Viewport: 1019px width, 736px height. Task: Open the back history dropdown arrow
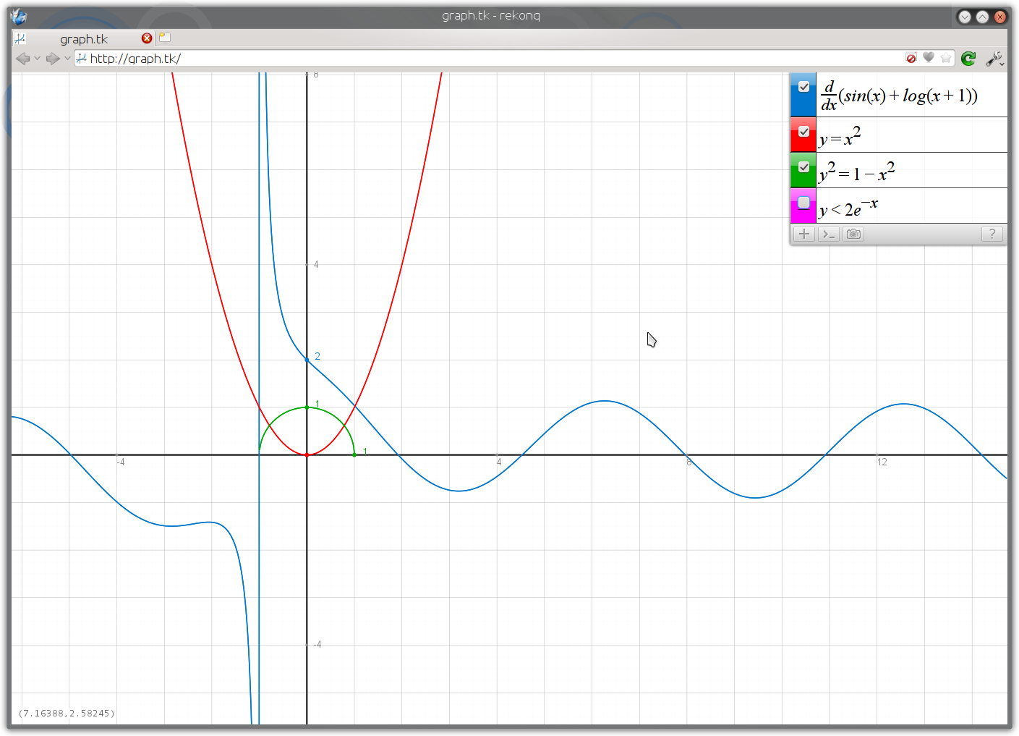(x=37, y=59)
